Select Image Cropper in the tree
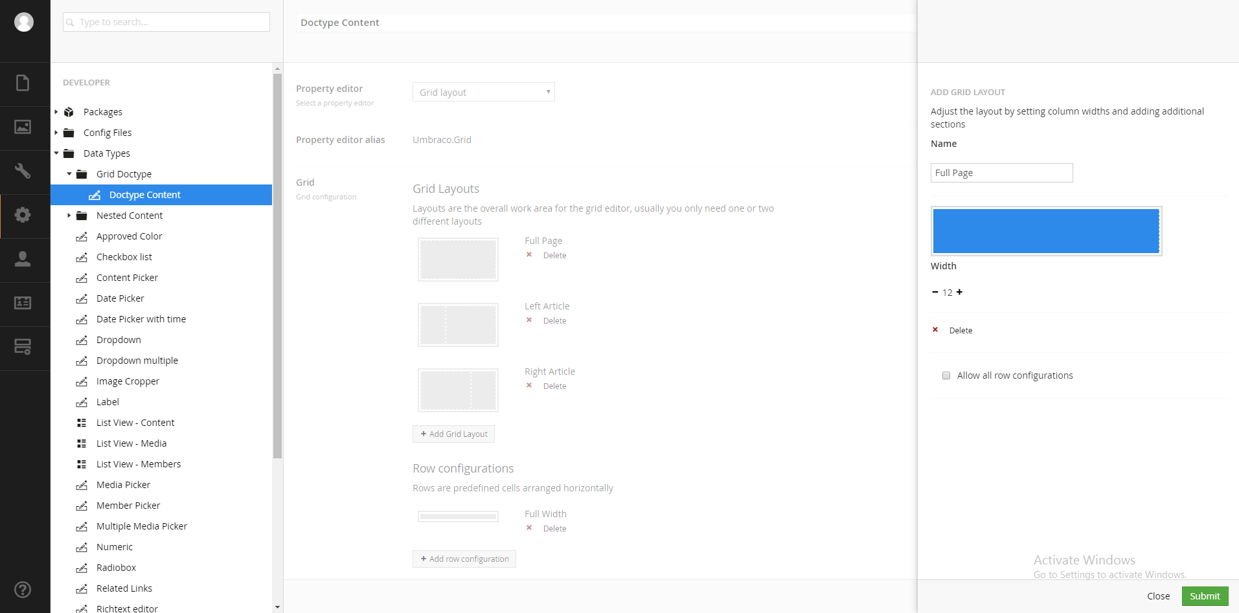The height and width of the screenshot is (613, 1239). click(128, 381)
